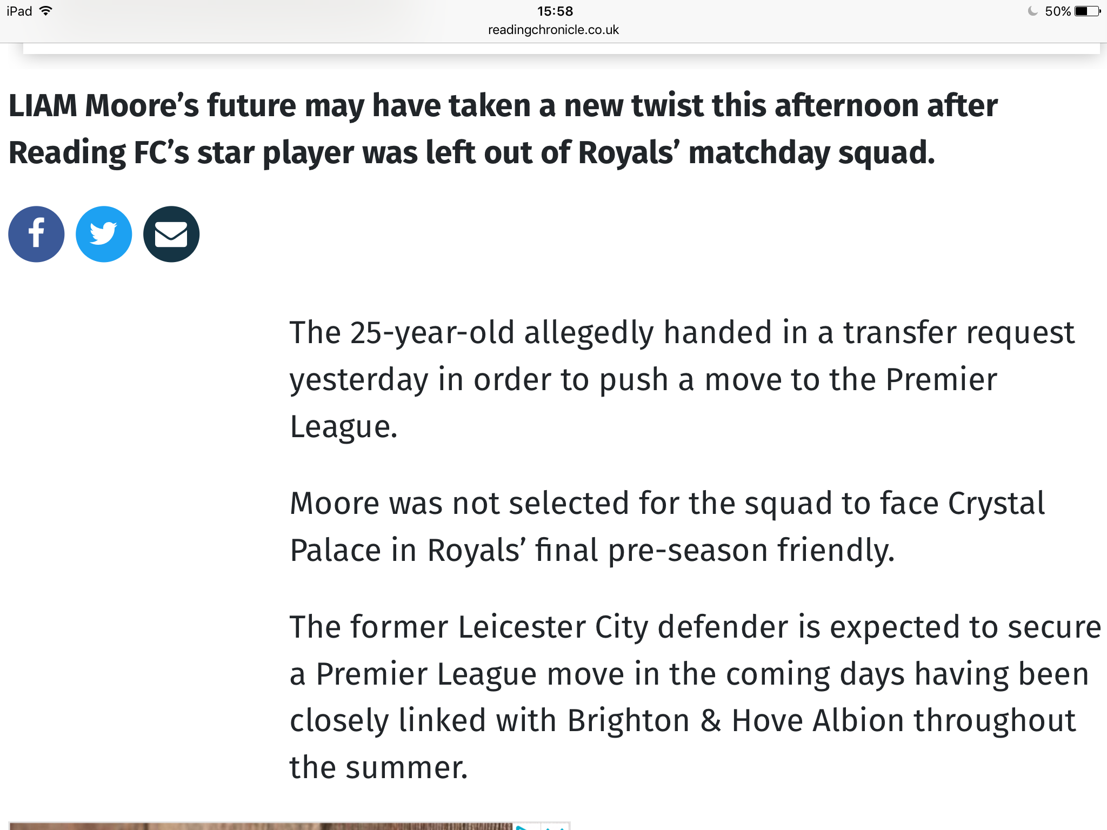Open the banner ad image below article

tap(261, 826)
